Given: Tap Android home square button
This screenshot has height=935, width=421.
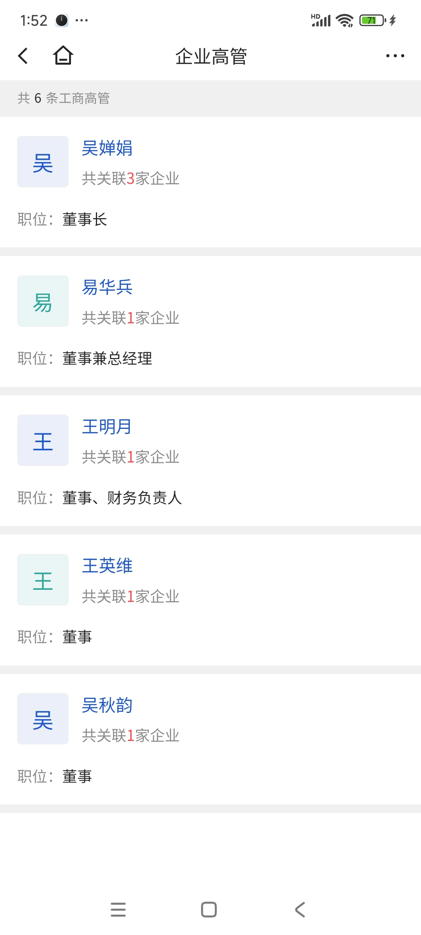Looking at the screenshot, I should [209, 910].
